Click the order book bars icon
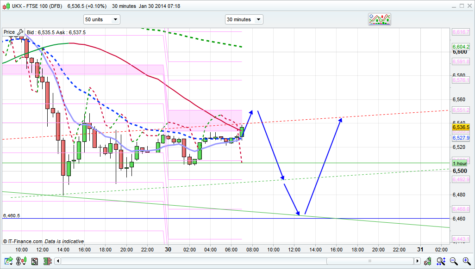Image resolution: width=475 pixels, height=269 pixels. pos(47,261)
